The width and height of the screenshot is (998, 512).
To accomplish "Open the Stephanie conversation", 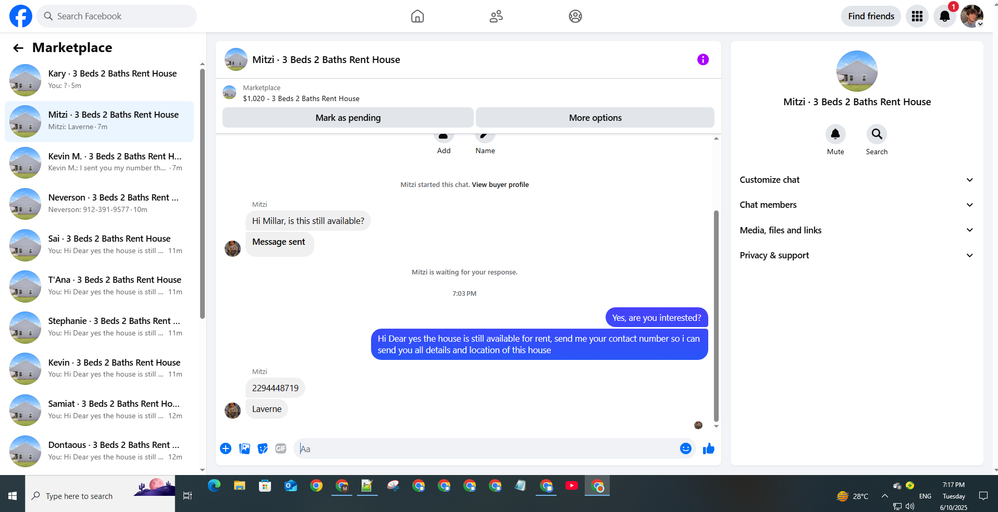I will pos(100,328).
